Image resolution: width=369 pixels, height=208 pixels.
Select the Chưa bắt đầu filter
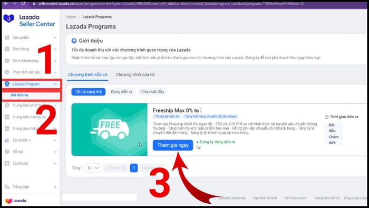152,92
